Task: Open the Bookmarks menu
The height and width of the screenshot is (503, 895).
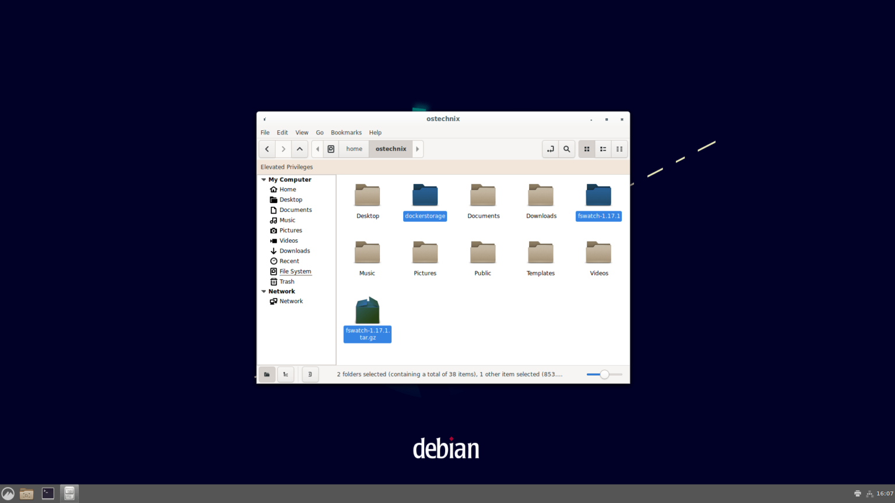Action: coord(346,132)
